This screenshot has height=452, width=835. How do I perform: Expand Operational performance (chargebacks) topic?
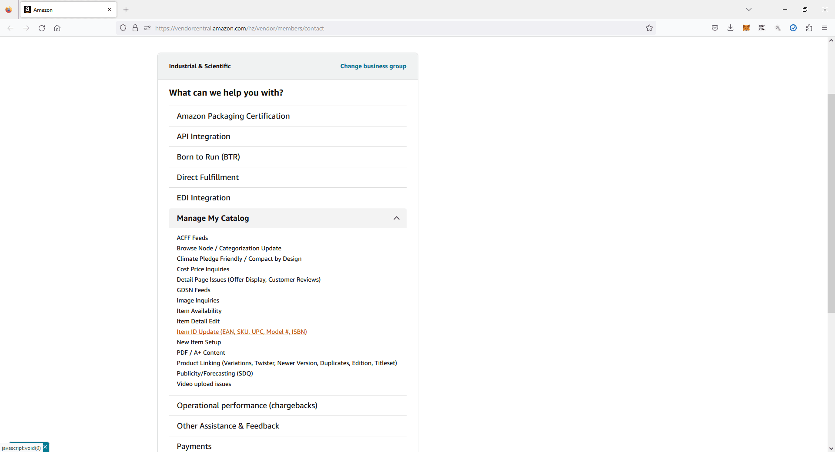pyautogui.click(x=287, y=405)
